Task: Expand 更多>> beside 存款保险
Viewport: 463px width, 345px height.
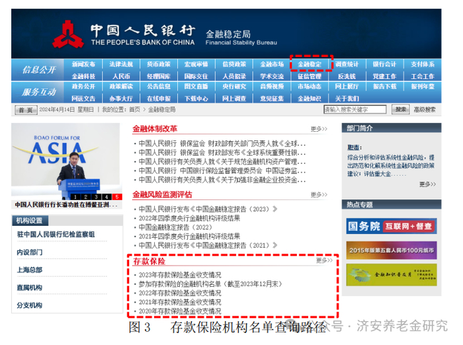Action: (324, 260)
